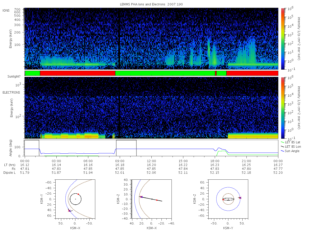
Task: Select the IONS panel label
Action: (6, 10)
